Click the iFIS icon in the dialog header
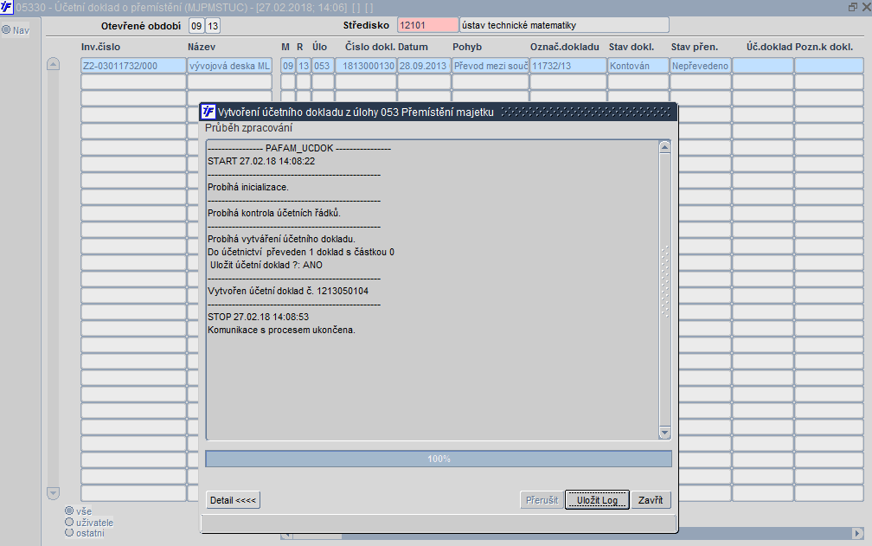The height and width of the screenshot is (546, 872). (208, 112)
